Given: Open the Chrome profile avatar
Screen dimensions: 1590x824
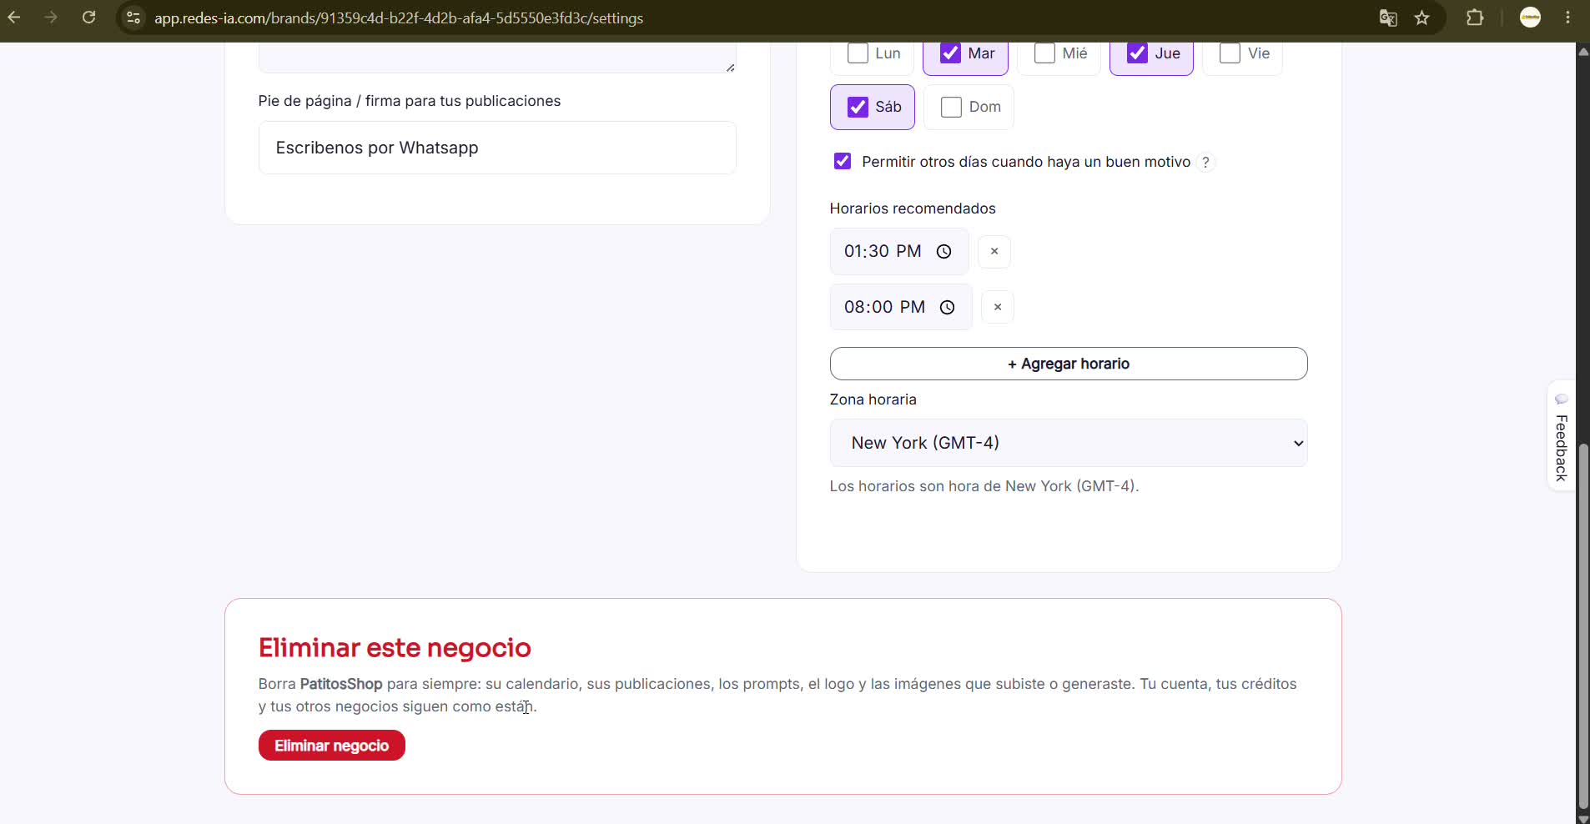Looking at the screenshot, I should pyautogui.click(x=1530, y=18).
